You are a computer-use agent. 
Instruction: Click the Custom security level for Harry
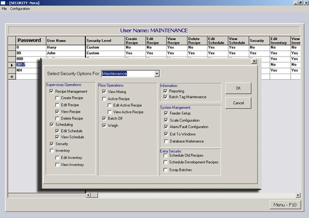pyautogui.click(x=105, y=47)
